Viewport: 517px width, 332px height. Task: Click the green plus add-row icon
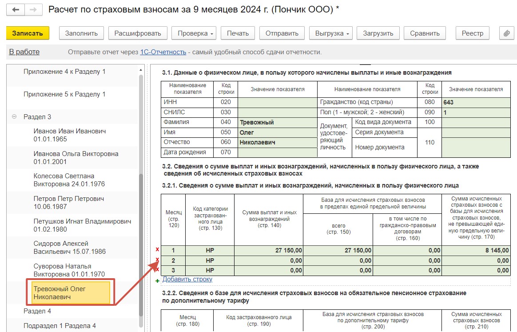click(x=157, y=281)
